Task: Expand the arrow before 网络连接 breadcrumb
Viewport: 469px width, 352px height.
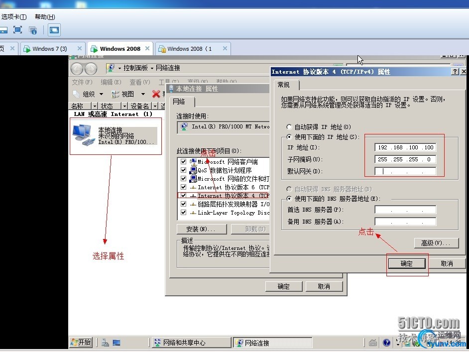Action: [152, 68]
